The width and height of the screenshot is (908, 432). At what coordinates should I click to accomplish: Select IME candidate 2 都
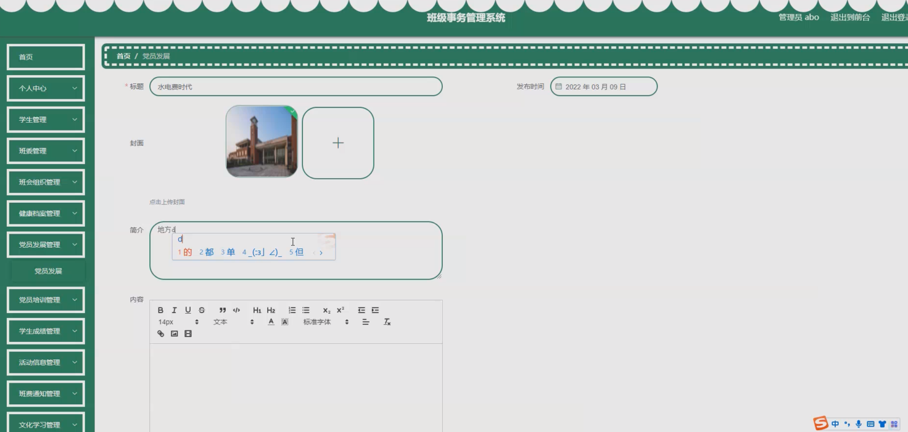point(207,252)
